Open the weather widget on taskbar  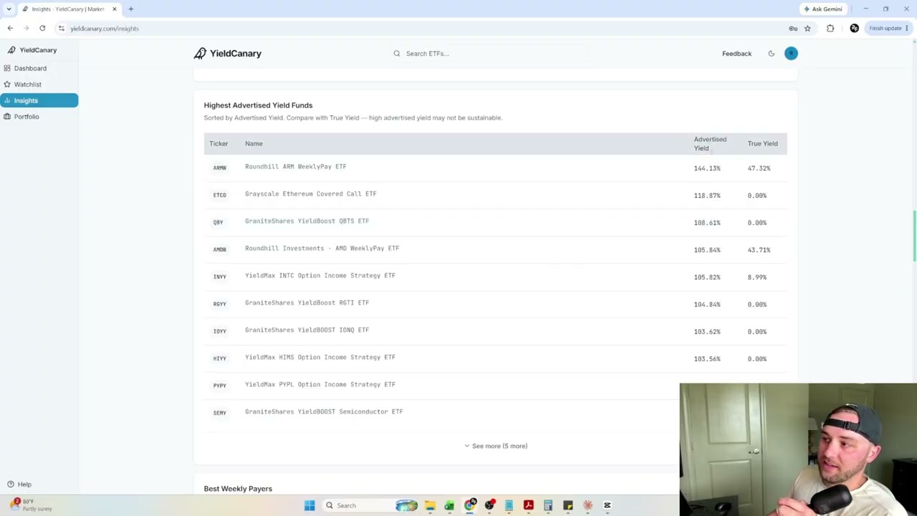click(x=30, y=505)
